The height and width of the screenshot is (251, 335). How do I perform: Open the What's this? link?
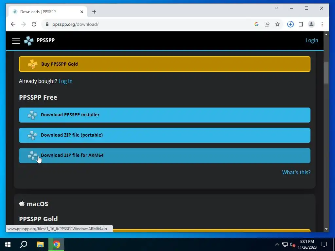tap(296, 172)
